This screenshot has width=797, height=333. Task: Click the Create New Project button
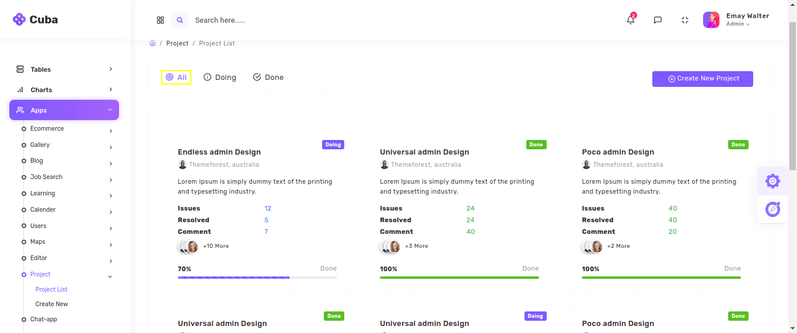tap(702, 79)
